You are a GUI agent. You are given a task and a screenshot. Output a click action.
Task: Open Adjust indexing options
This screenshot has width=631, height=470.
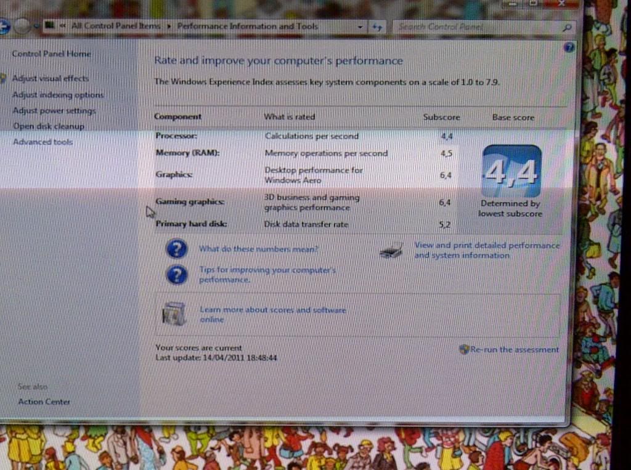[x=58, y=95]
